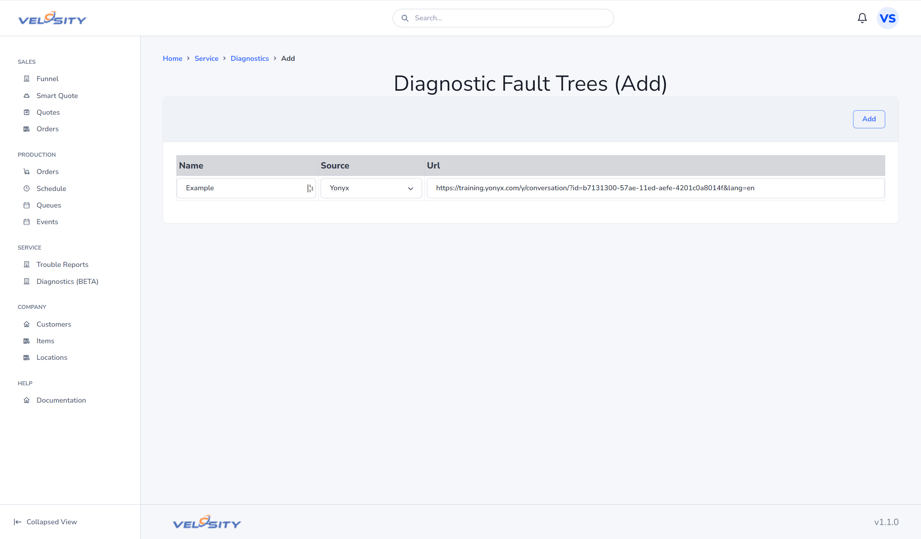Click the Name field containing Example

coord(246,188)
